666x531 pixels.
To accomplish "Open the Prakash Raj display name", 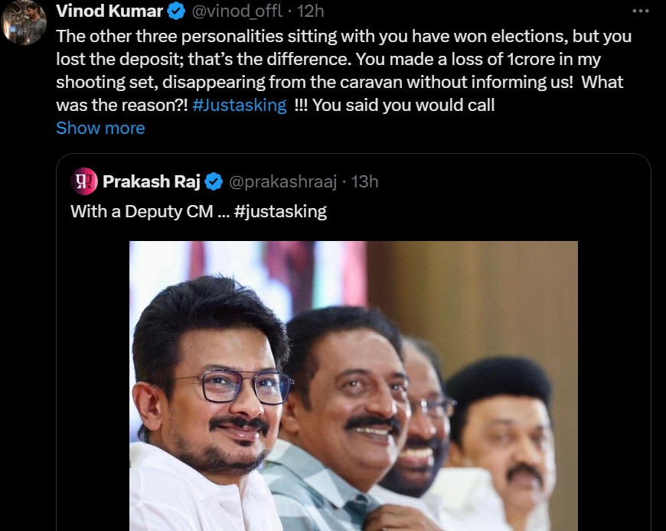I will (x=152, y=181).
